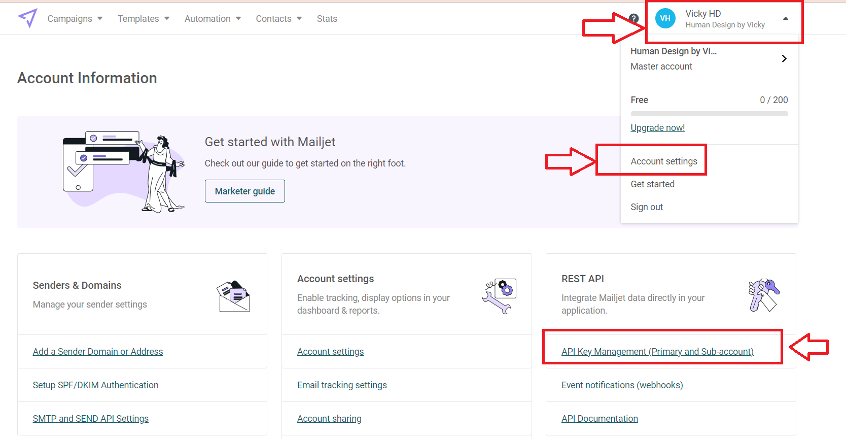Choose Sign out from user dropdown
The image size is (846, 439).
coord(647,207)
